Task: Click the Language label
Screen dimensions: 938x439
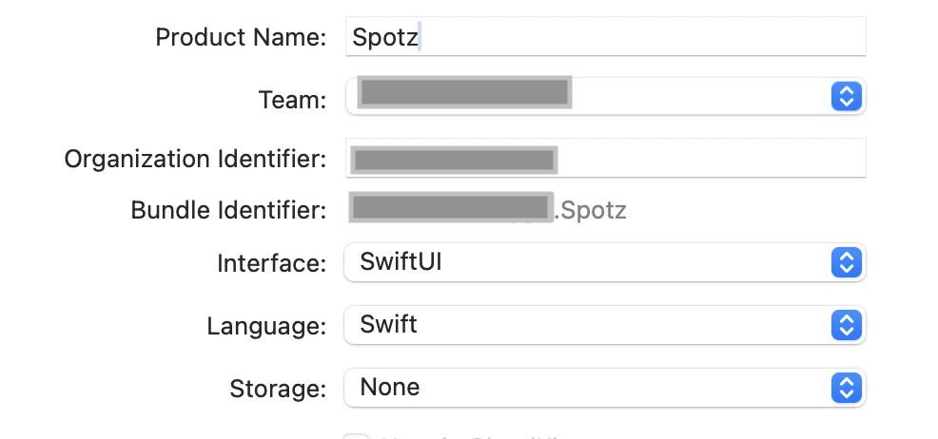Action: 266,326
